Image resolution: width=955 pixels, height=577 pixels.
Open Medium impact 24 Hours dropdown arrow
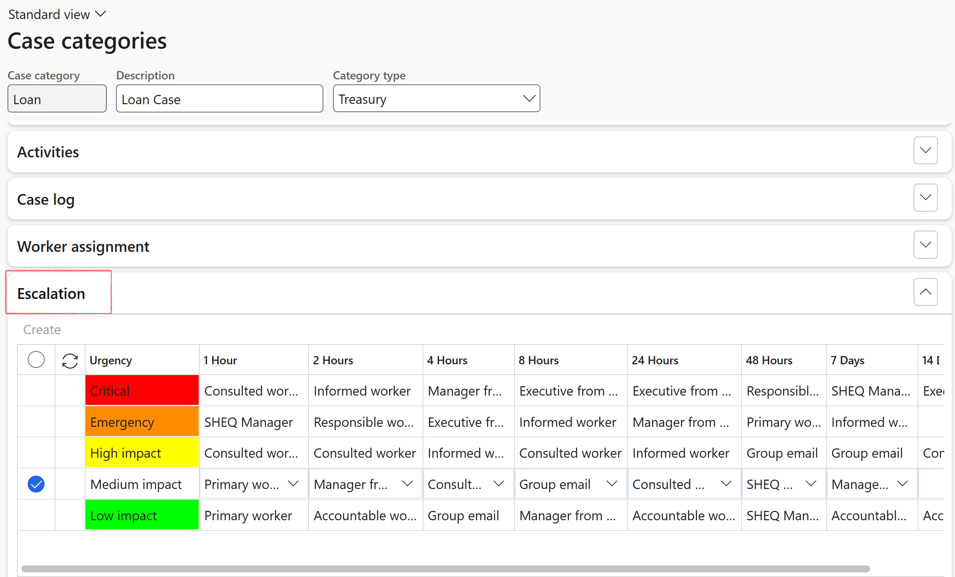point(726,484)
